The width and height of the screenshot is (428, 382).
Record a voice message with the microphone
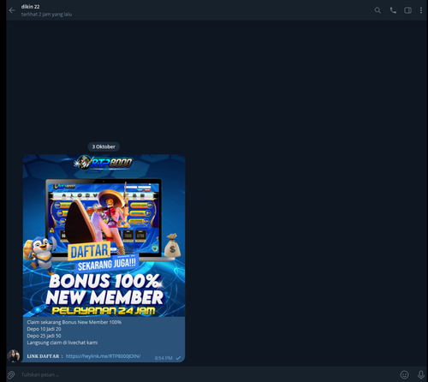(421, 374)
